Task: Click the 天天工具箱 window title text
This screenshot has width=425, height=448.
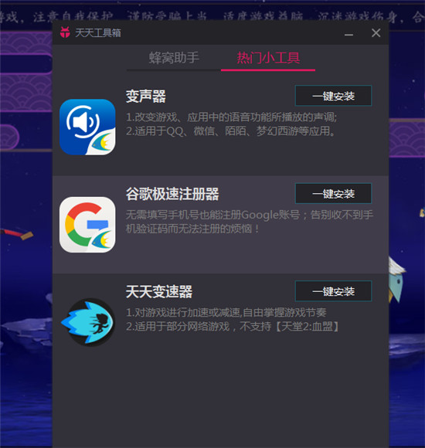Action: [x=98, y=33]
